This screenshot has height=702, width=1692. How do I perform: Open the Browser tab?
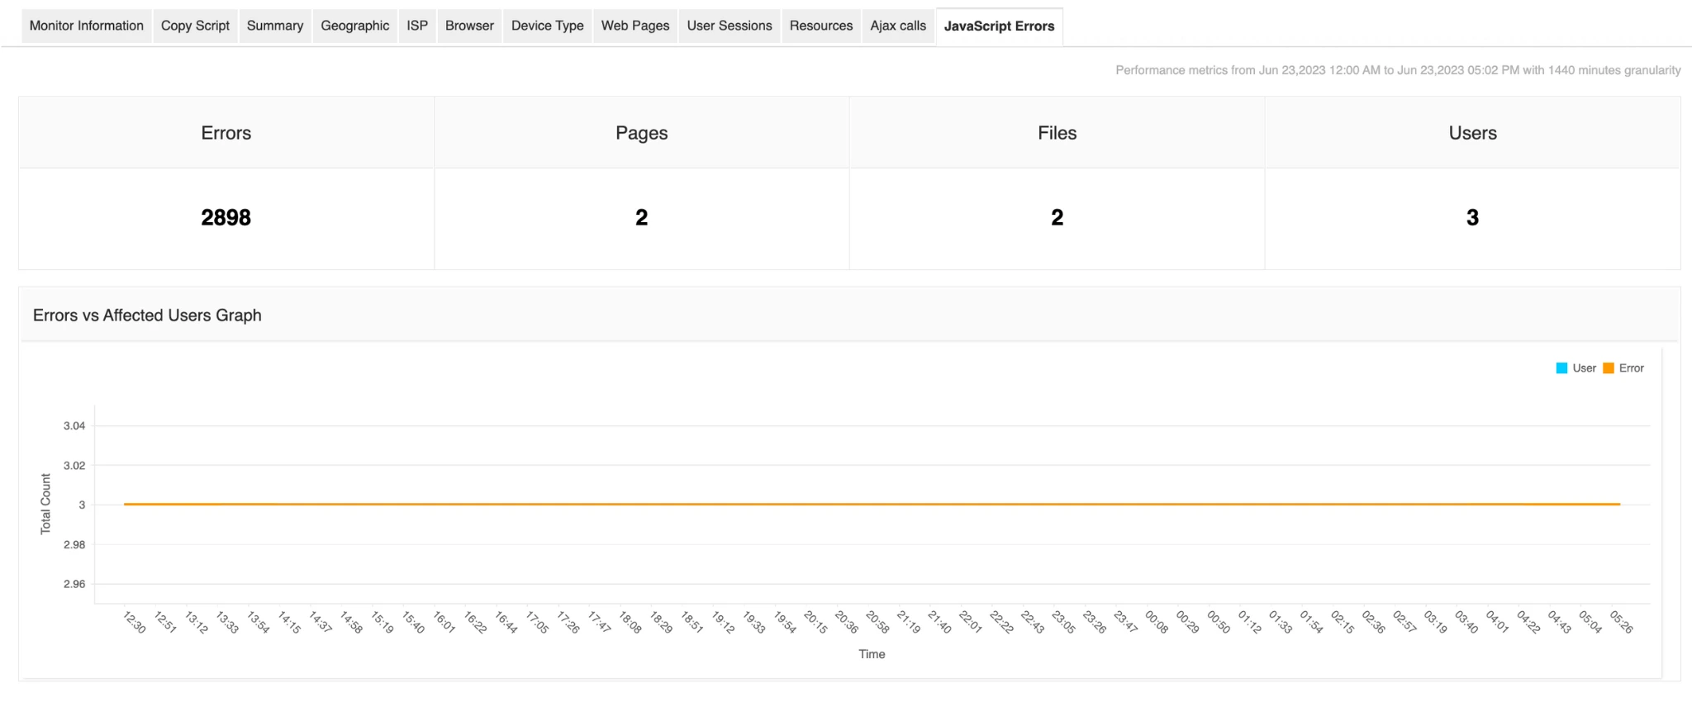pyautogui.click(x=469, y=26)
